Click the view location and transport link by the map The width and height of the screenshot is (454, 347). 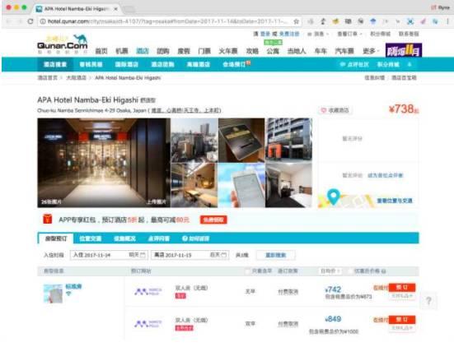(x=395, y=201)
